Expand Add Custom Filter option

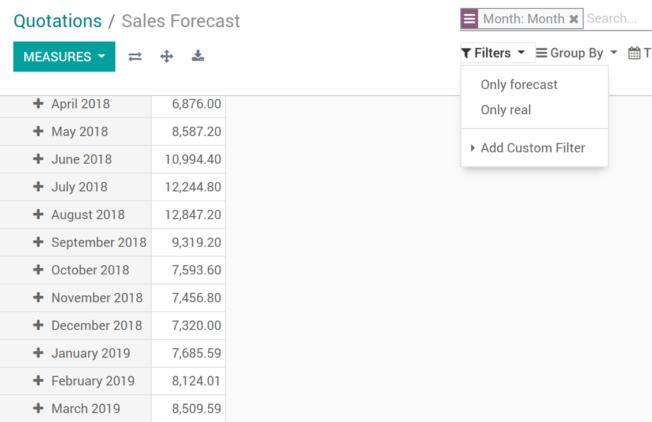point(533,148)
